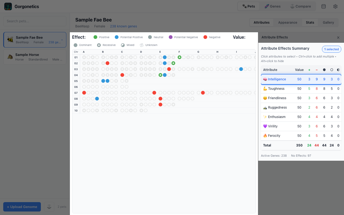Click the Upload Genome button
The width and height of the screenshot is (344, 215).
point(22,207)
